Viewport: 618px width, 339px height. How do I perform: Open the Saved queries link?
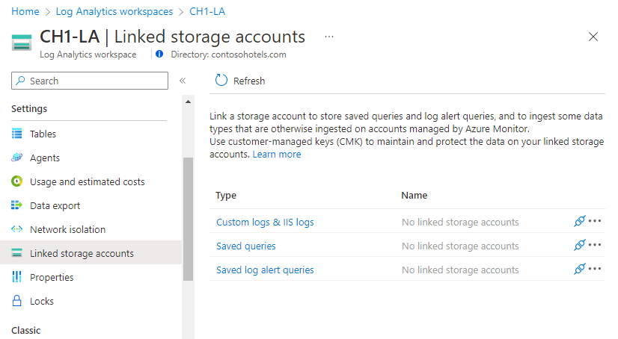coord(246,246)
